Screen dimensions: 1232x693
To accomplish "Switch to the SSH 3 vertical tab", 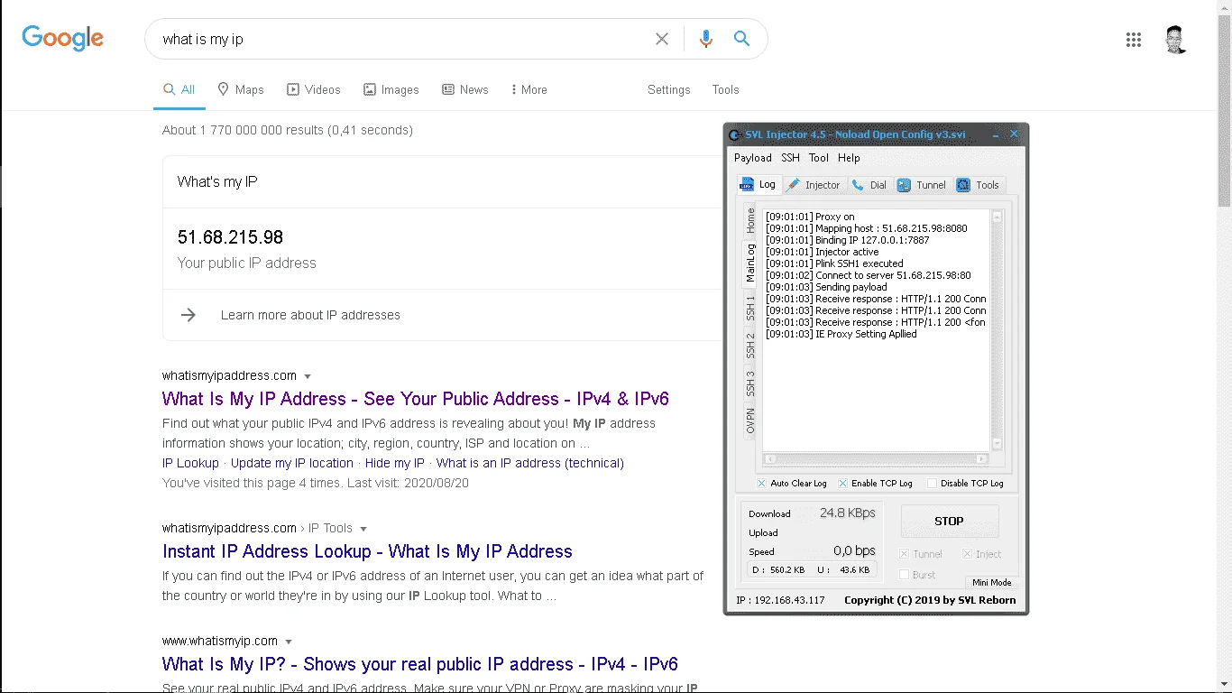I will [750, 383].
